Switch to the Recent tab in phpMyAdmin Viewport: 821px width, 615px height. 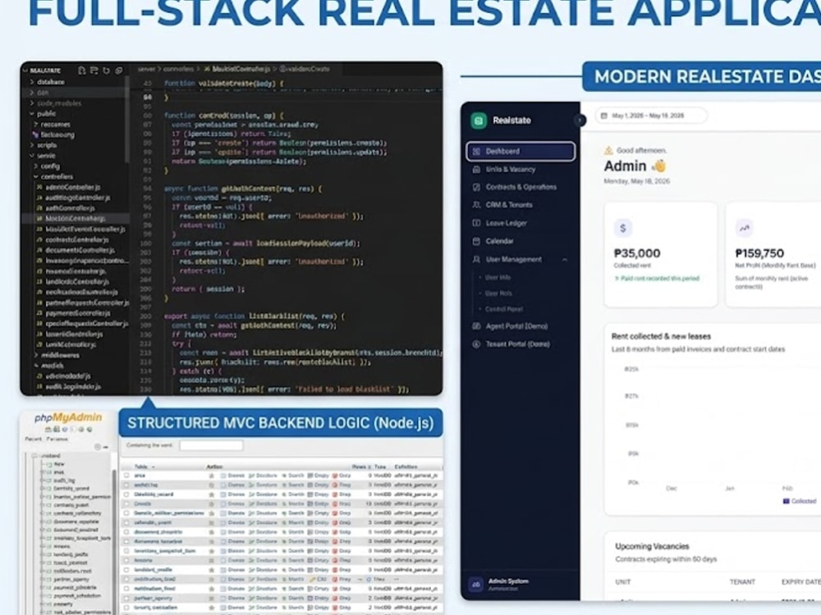[33, 439]
